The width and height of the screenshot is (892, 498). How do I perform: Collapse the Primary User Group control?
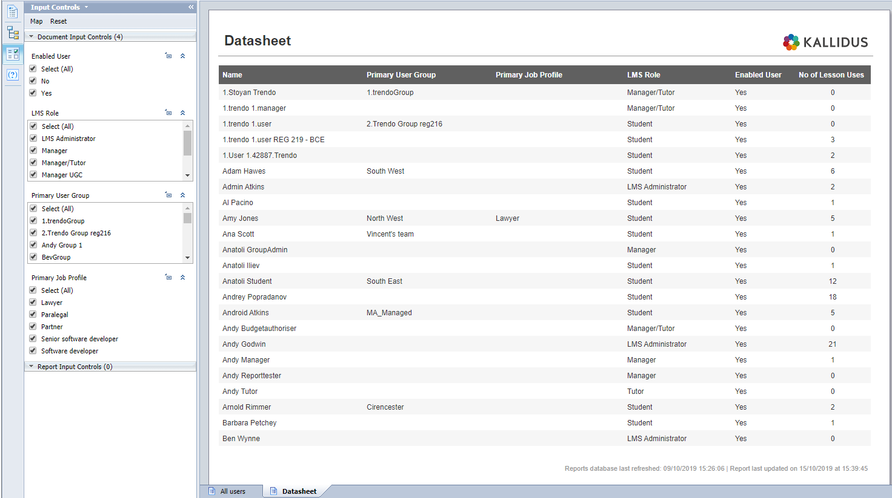(182, 195)
